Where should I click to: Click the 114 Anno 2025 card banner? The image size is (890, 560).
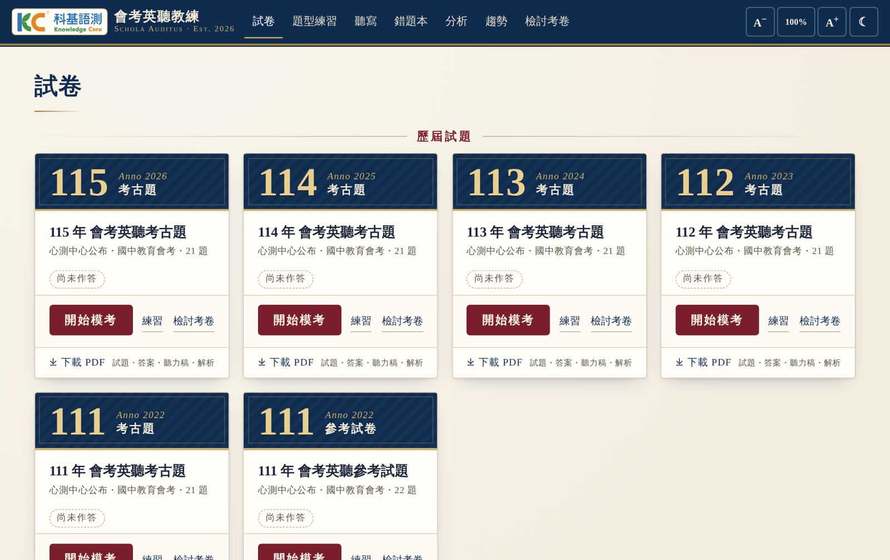click(x=340, y=182)
